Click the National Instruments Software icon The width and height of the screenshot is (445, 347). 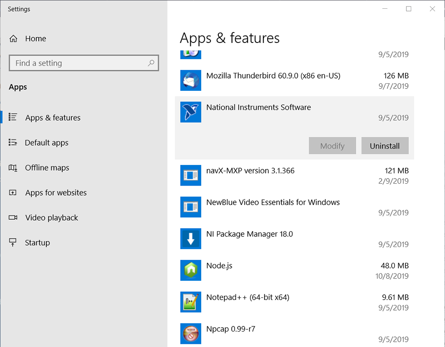(190, 112)
